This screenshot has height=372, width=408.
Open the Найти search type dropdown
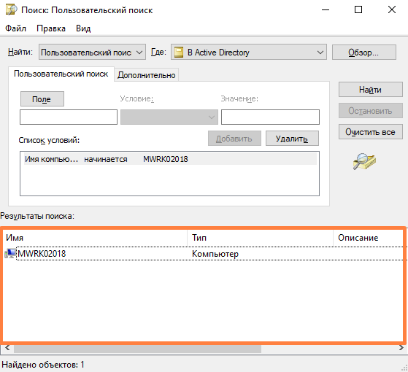[x=92, y=52]
